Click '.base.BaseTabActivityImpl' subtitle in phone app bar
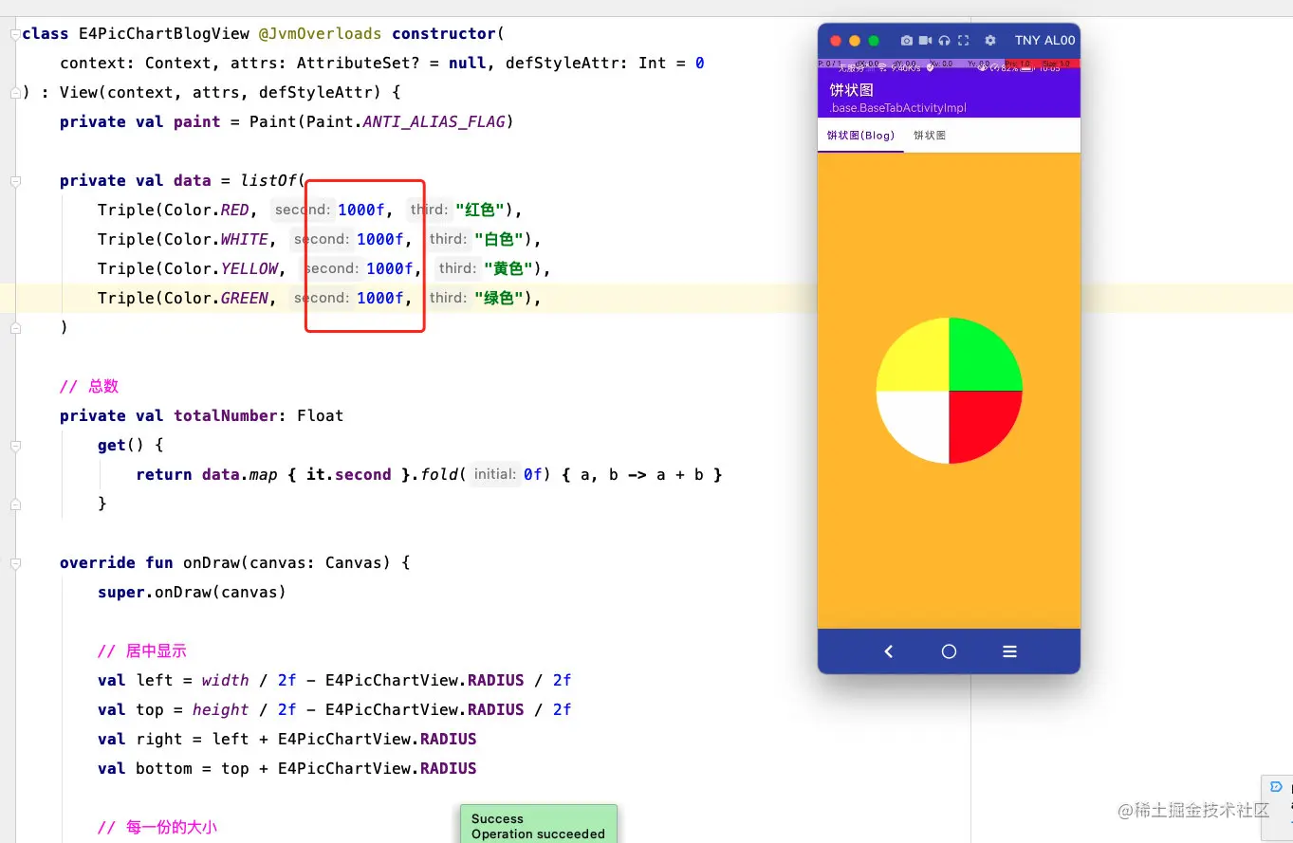Viewport: 1293px width, 843px height. (897, 108)
